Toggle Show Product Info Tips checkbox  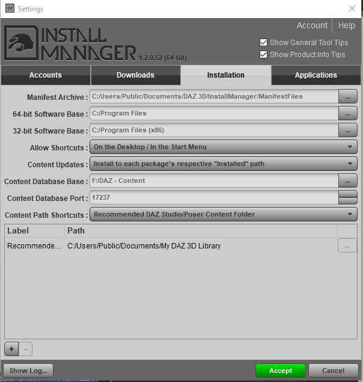click(x=263, y=54)
